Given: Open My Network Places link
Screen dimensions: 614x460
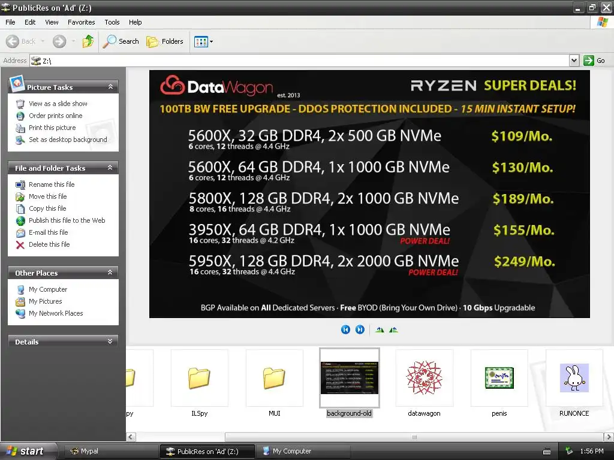Looking at the screenshot, I should click(56, 313).
